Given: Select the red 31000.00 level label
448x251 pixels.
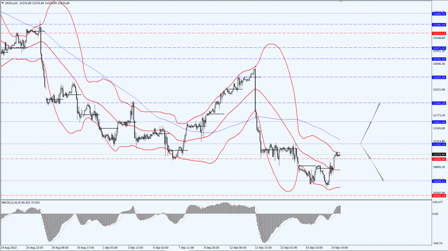Looking at the screenshot, I should pyautogui.click(x=439, y=159).
